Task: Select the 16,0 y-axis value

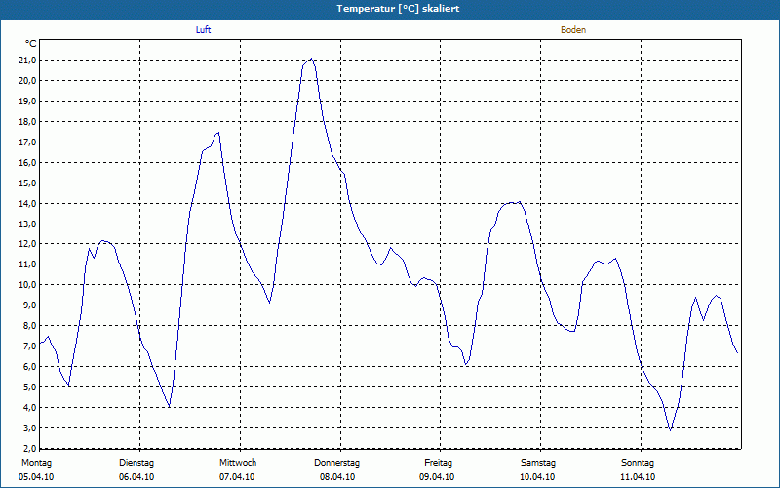Action: click(27, 162)
